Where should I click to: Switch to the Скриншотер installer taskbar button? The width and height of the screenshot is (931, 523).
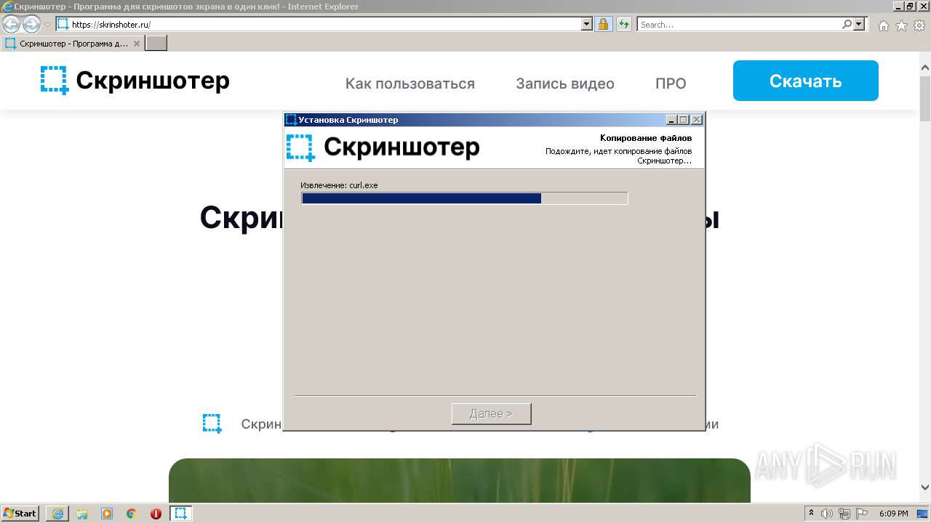coord(181,514)
